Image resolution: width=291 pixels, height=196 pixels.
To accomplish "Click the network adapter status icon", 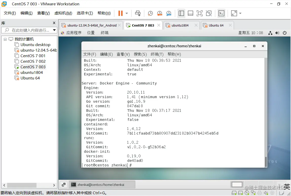I will tap(253, 193).
